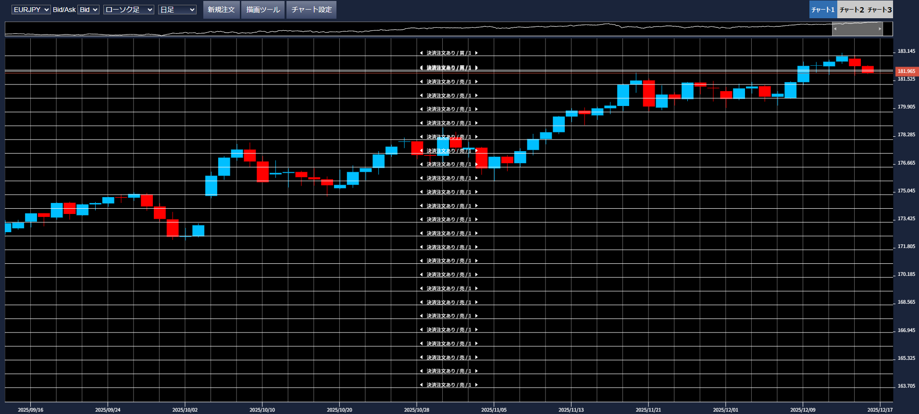This screenshot has width=919, height=414.
Task: Click right arrow of sell order near 166.945
Action: [476, 330]
